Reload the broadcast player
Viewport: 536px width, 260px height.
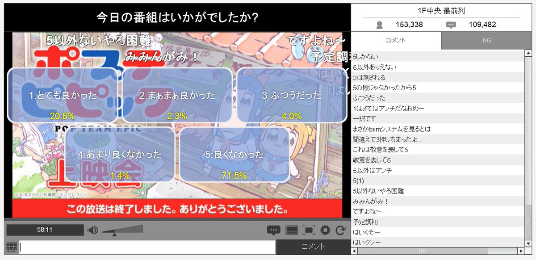coord(341,231)
